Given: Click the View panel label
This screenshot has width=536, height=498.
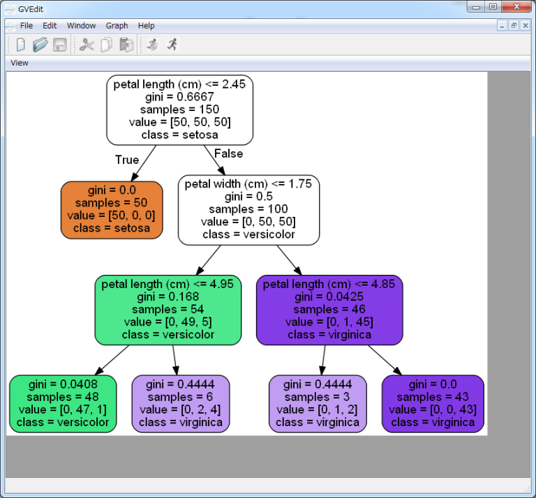Looking at the screenshot, I should click(20, 63).
